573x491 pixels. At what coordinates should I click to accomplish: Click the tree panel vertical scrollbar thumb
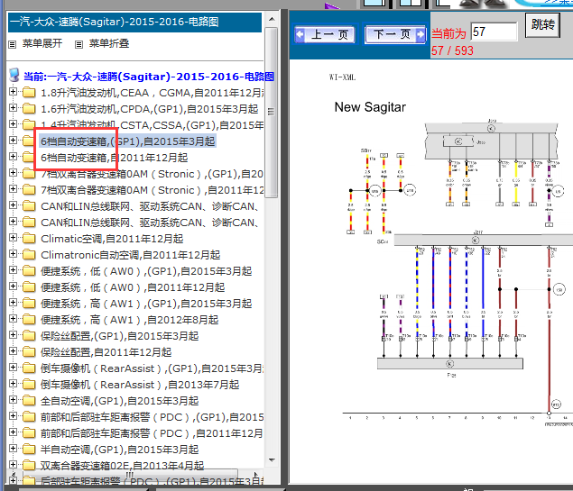[271, 113]
